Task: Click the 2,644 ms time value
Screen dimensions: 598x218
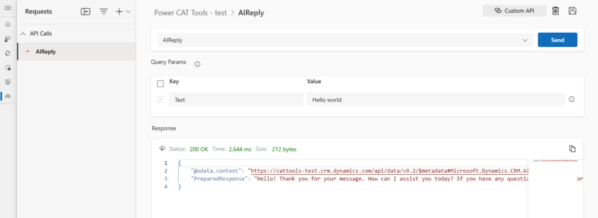Action: (240, 149)
